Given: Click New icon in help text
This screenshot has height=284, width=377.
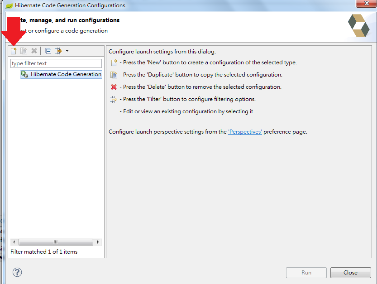Looking at the screenshot, I should [114, 63].
